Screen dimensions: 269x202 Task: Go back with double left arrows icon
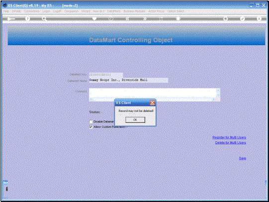(x=127, y=19)
